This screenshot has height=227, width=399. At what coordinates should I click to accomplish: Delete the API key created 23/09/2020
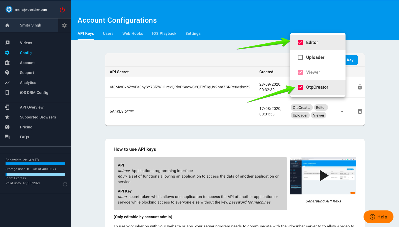360,87
